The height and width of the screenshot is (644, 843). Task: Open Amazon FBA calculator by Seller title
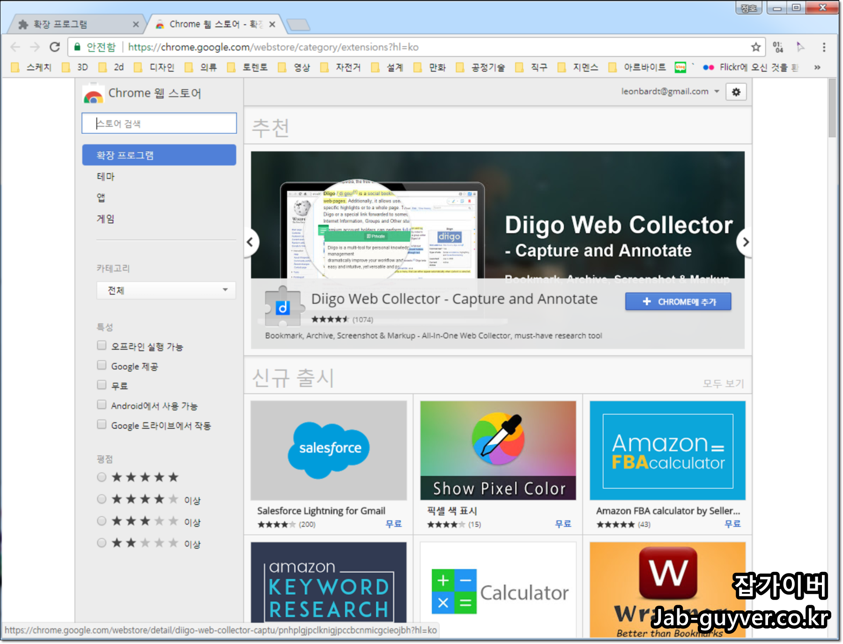tap(668, 511)
